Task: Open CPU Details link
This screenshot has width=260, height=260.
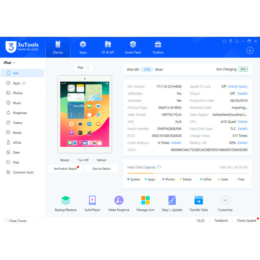Action: [242, 122]
